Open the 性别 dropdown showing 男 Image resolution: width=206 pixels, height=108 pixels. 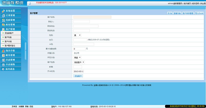pyautogui.click(x=77, y=35)
